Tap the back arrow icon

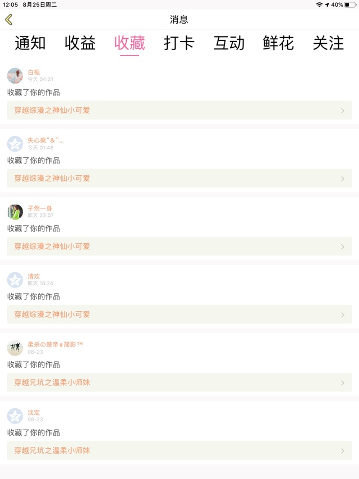click(8, 20)
